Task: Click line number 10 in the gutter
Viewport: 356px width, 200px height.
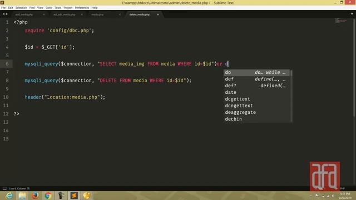Action: point(6,97)
